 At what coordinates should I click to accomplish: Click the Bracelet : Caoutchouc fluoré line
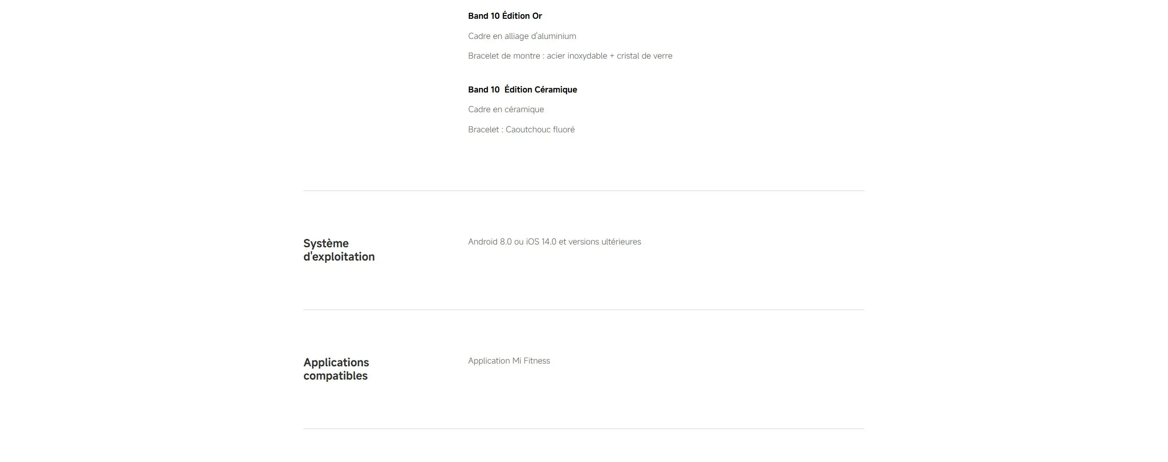point(521,130)
